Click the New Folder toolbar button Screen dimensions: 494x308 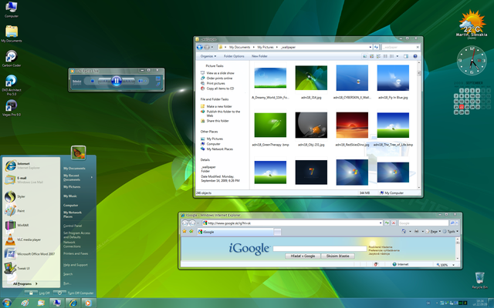coord(259,56)
